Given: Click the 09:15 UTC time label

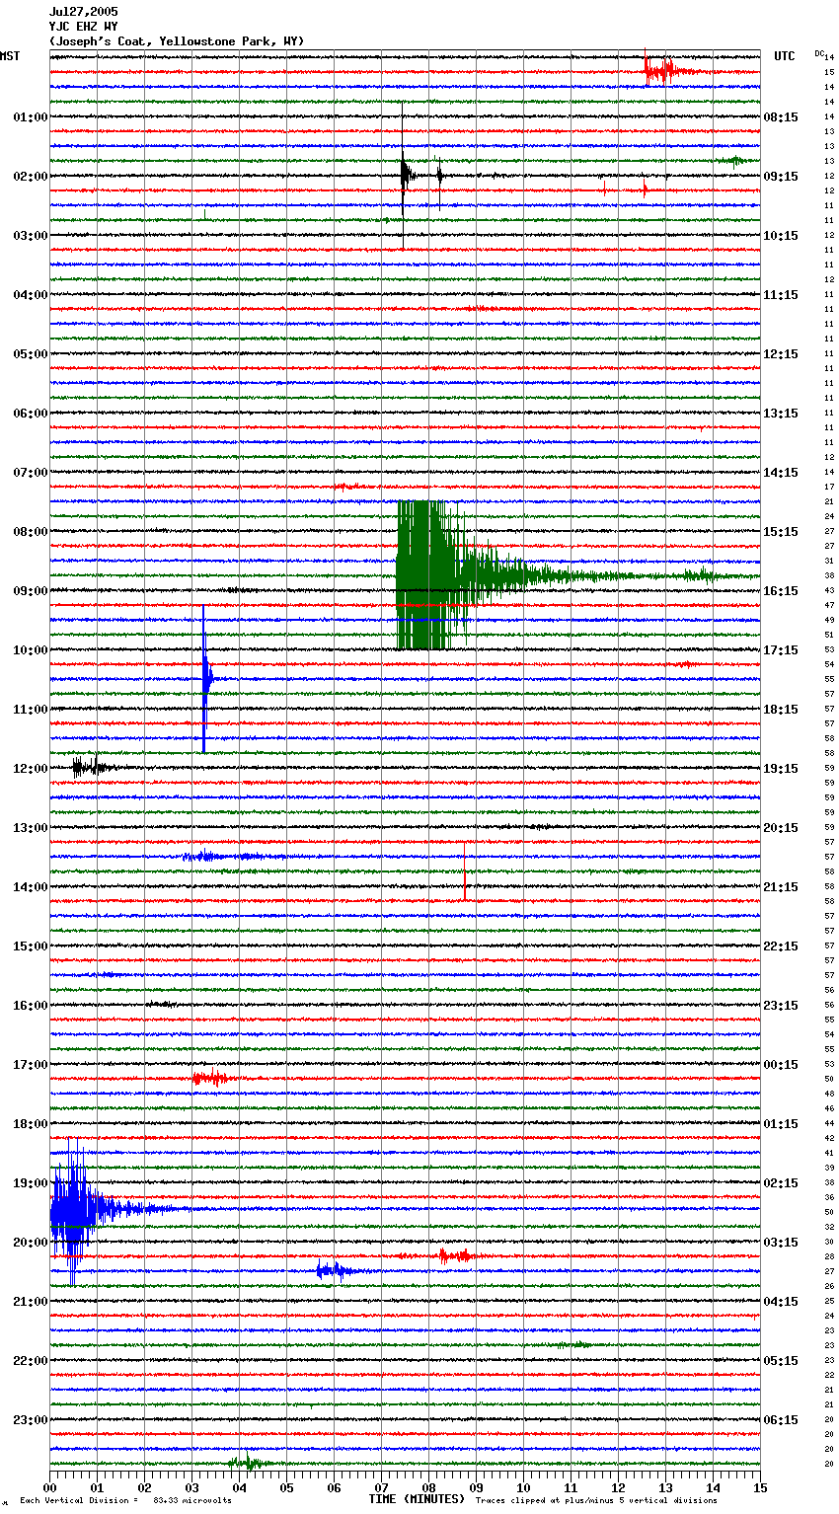Looking at the screenshot, I should [781, 177].
